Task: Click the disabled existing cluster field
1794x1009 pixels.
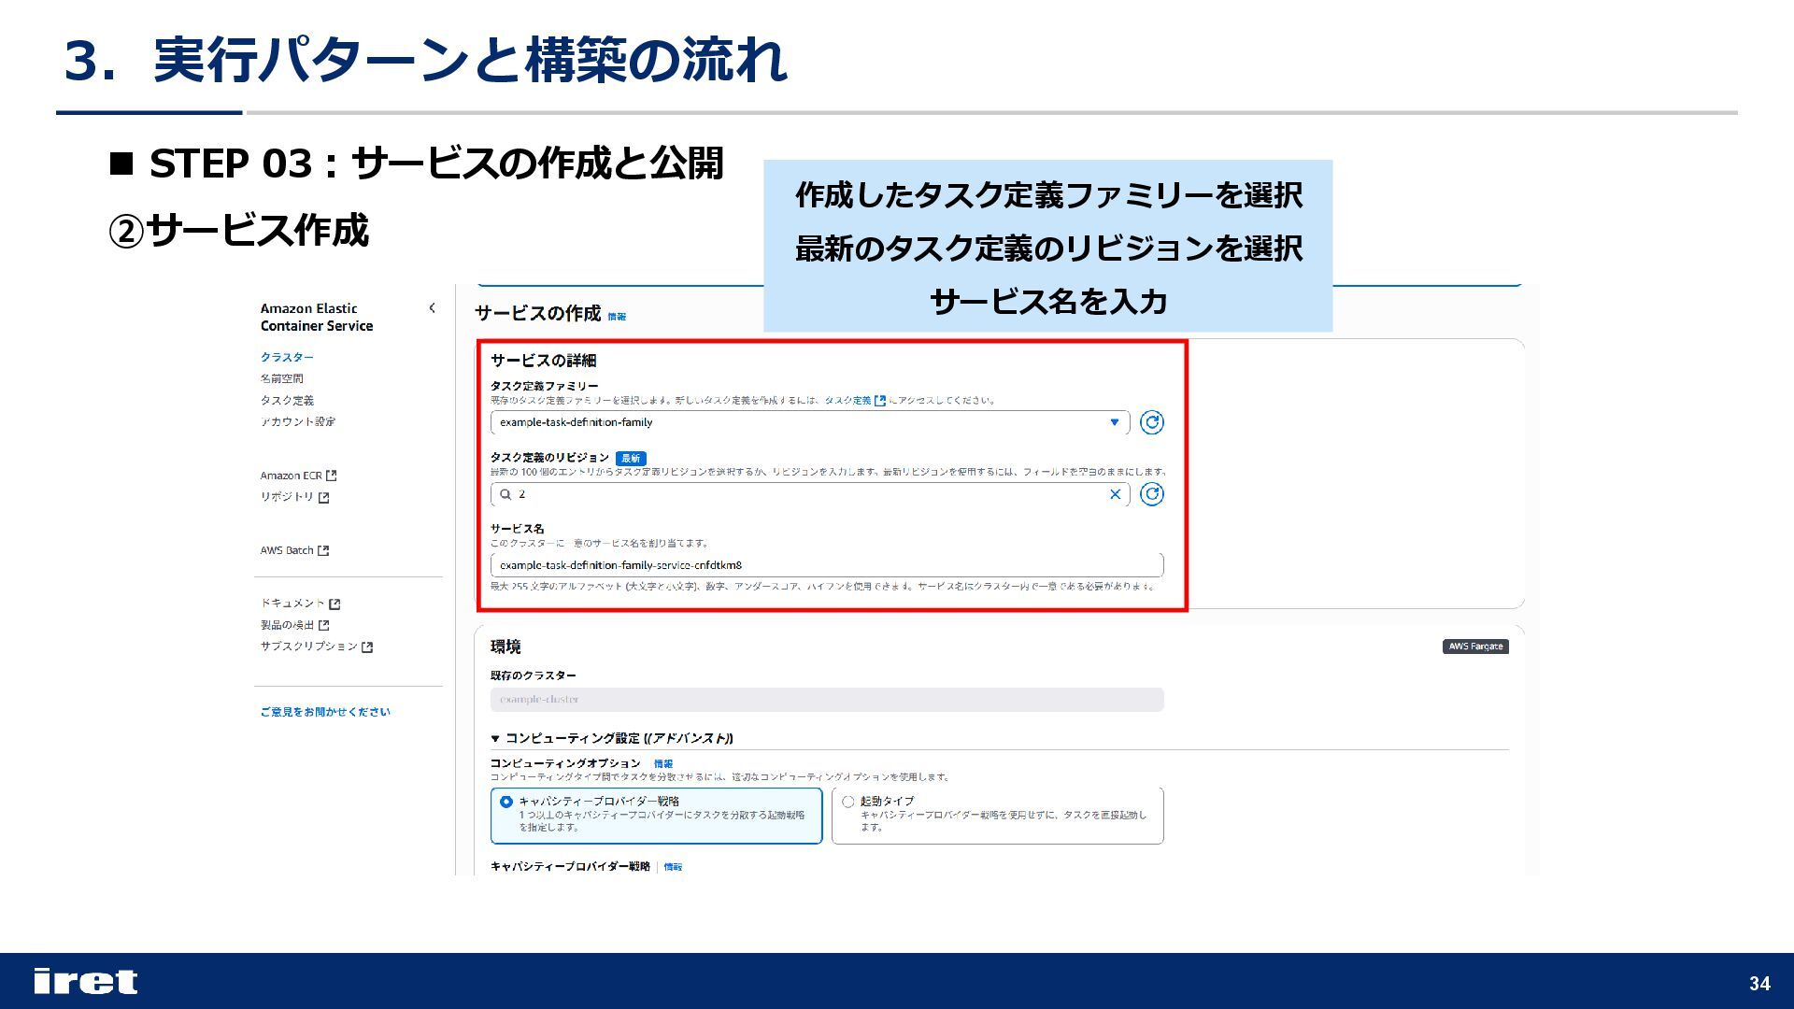Action: pyautogui.click(x=827, y=700)
